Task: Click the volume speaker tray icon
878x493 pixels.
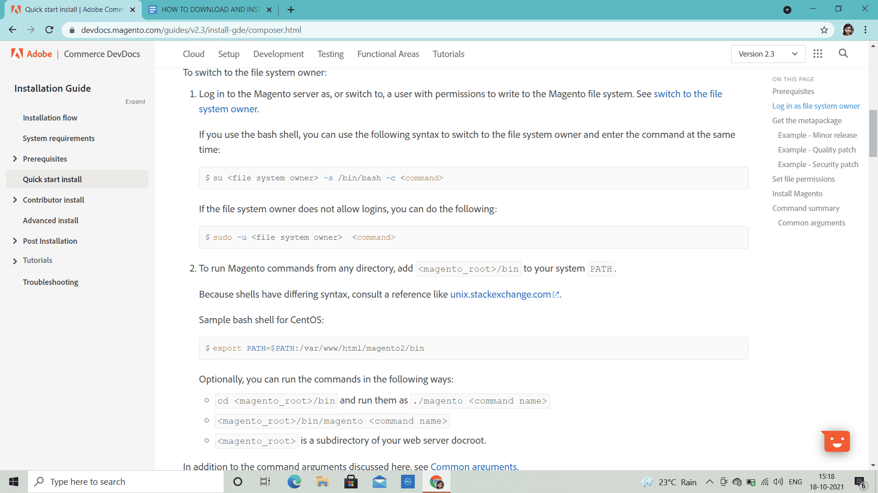Action: [778, 482]
